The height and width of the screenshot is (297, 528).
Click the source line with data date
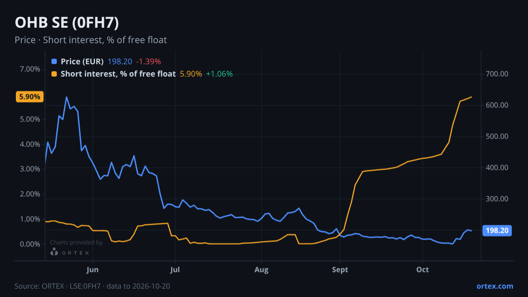[92, 286]
